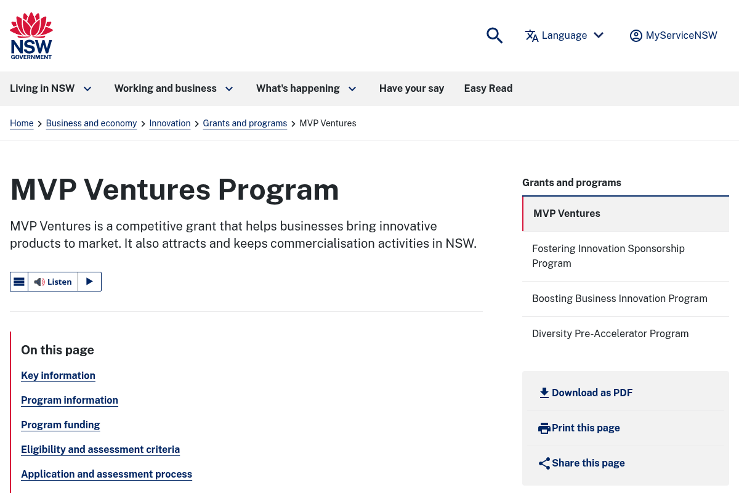Open the Boosting Business Innovation Program link

620,298
